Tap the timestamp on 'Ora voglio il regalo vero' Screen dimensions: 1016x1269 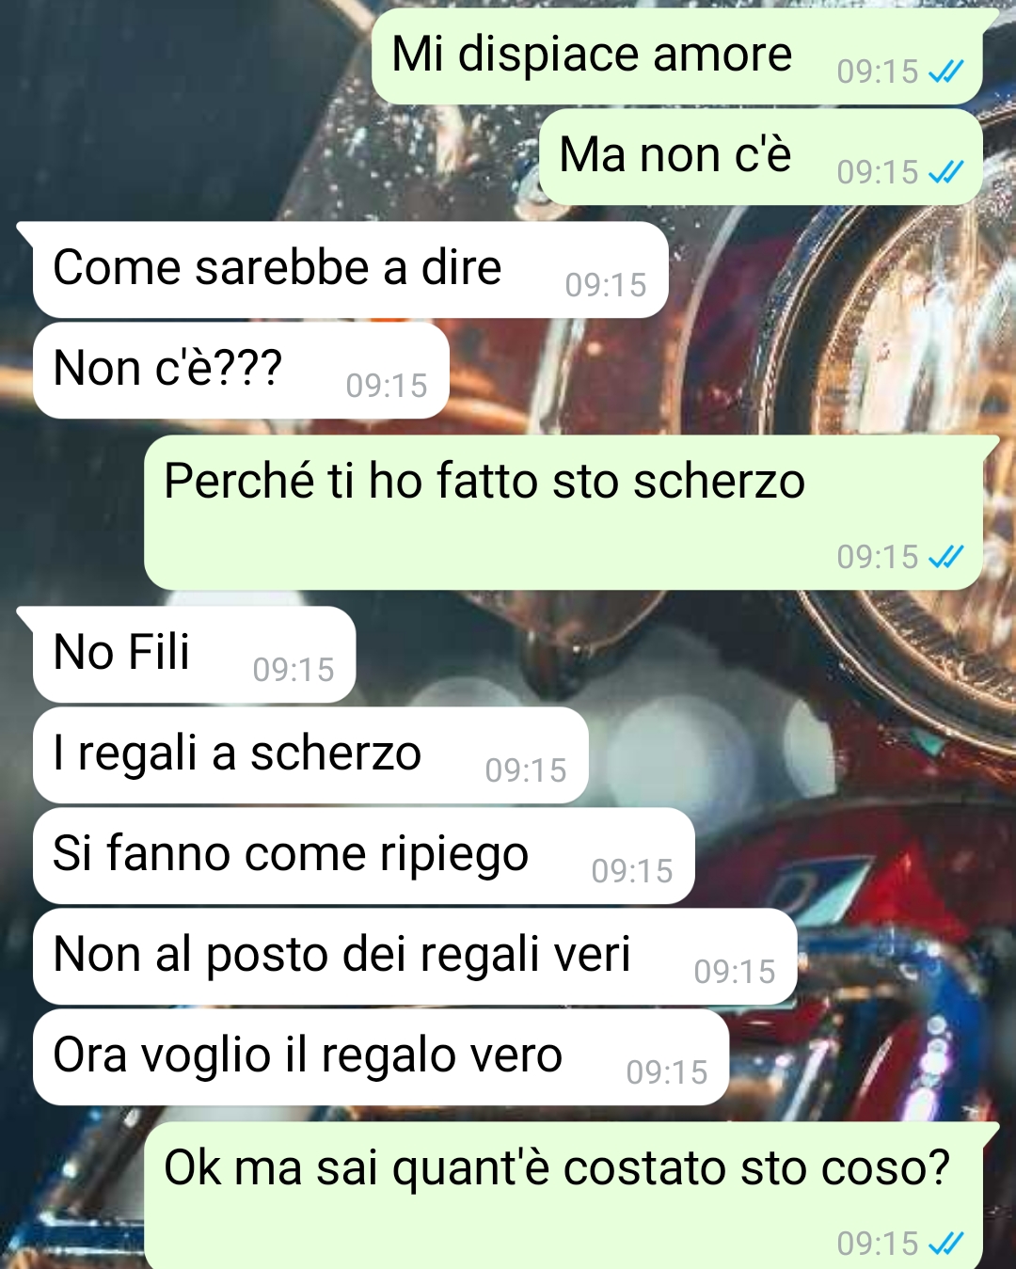[667, 1072]
